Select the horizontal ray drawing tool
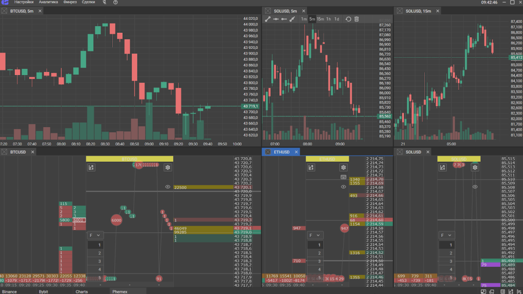Viewport: 523px width, 294px height. 284,19
